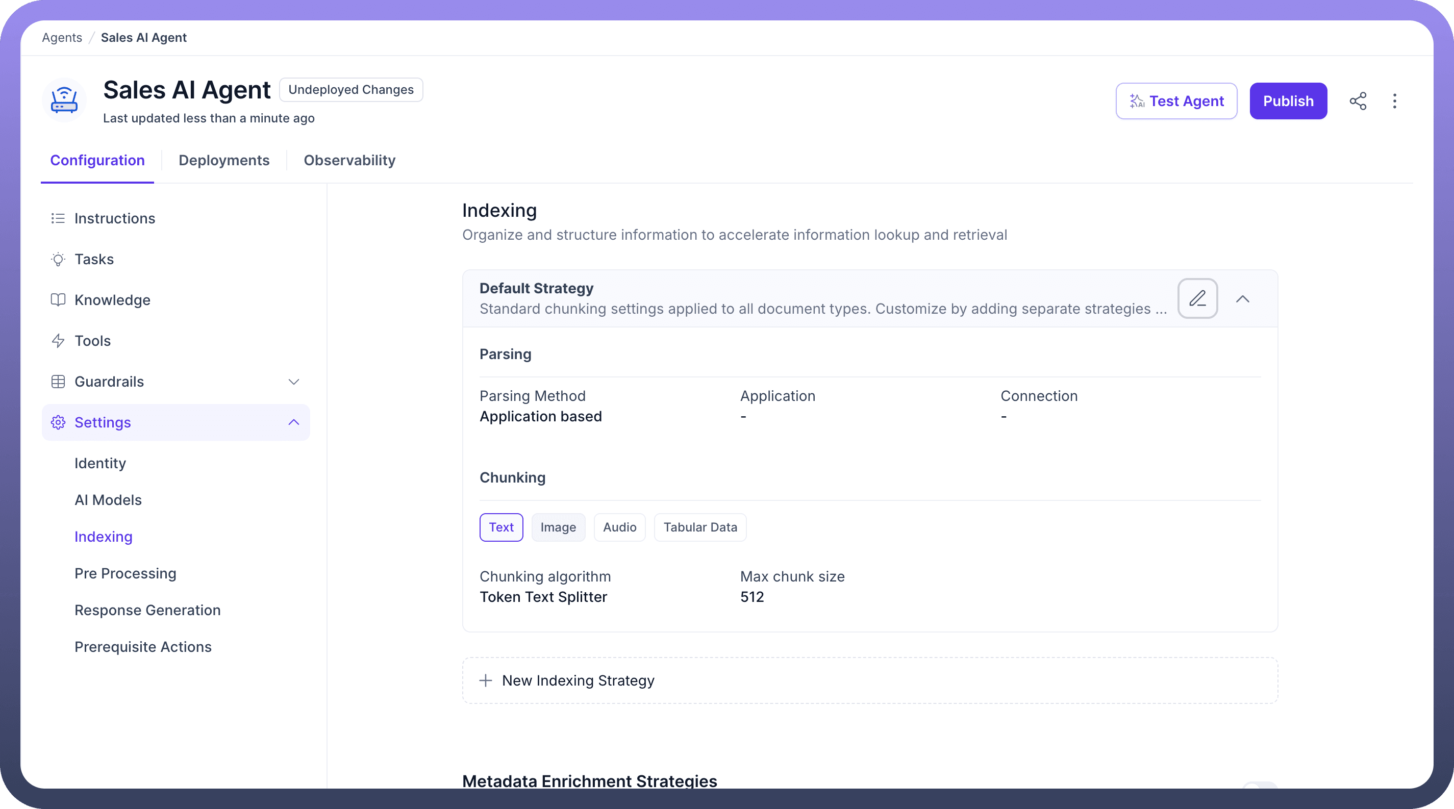Click the Test Agent button

pos(1176,101)
